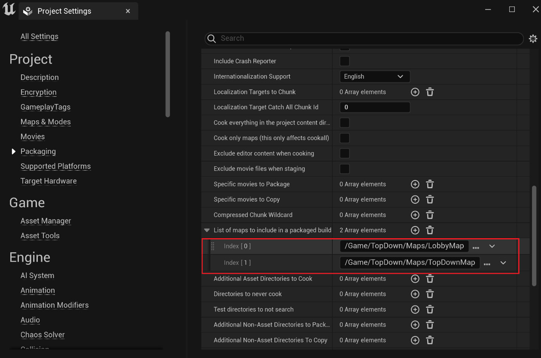Open AI System engine settings
This screenshot has width=541, height=358.
click(x=37, y=276)
